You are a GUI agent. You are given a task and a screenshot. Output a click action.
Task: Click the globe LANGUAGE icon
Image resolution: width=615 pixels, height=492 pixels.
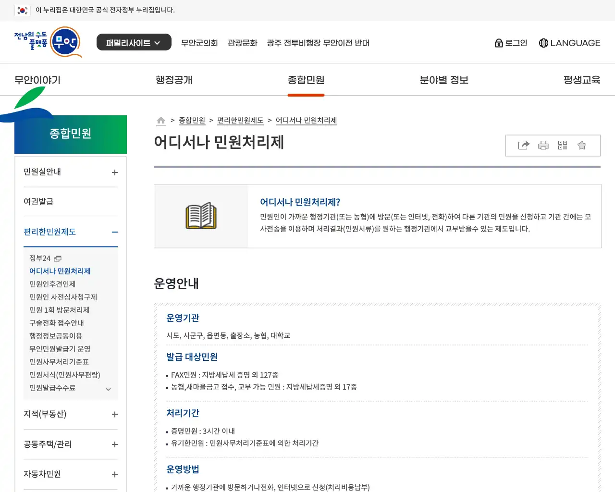(543, 43)
